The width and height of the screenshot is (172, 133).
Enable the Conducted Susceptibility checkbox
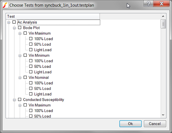[x=19, y=100]
